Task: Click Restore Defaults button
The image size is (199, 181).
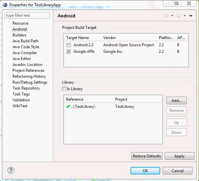Action: (x=147, y=156)
